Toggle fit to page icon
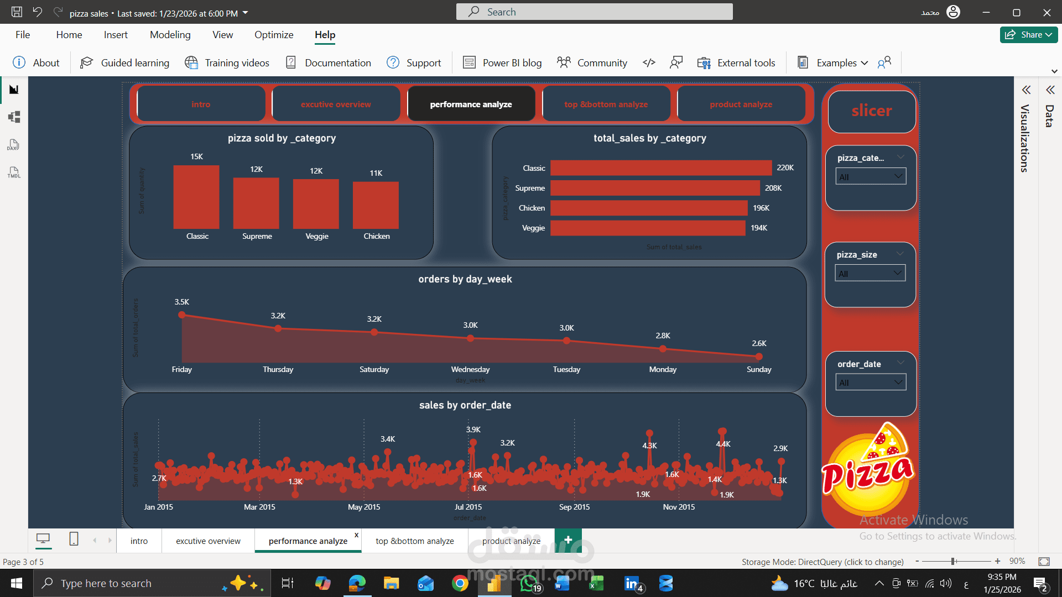1062x597 pixels. pos(1044,561)
